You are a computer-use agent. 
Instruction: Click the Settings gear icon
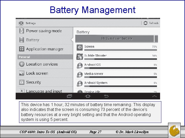pos(21,23)
